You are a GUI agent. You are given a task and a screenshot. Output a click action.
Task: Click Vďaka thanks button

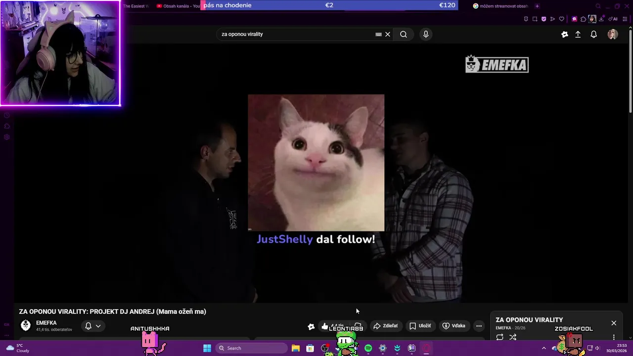pyautogui.click(x=453, y=326)
